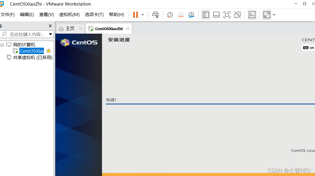This screenshot has height=176, width=315.
Task: Close the library panel
Action: [x=50, y=26]
